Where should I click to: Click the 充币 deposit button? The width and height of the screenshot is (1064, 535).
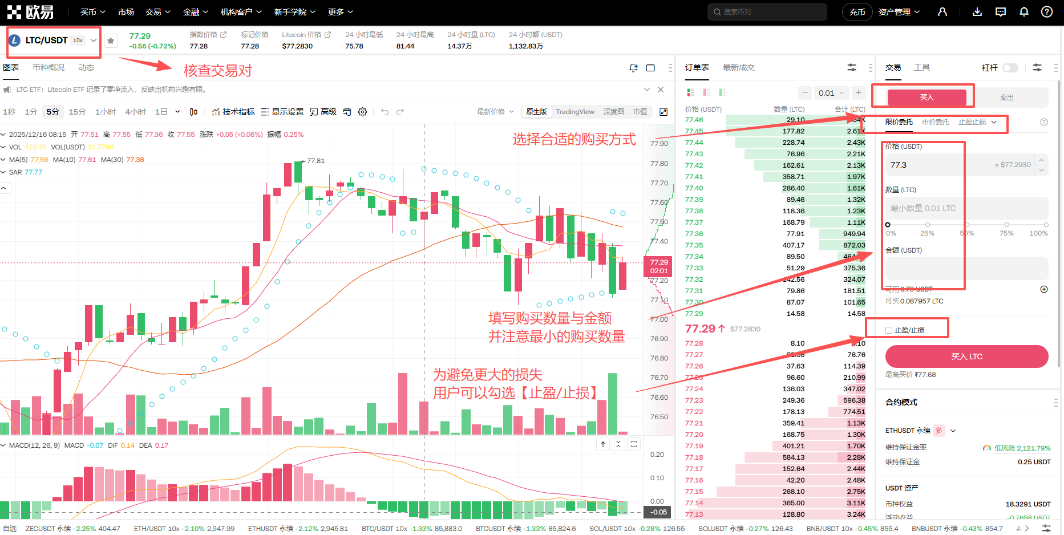pyautogui.click(x=857, y=12)
